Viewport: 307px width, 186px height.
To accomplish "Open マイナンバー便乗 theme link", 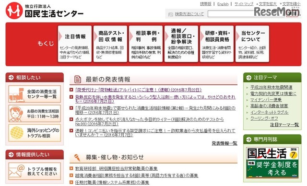I will [266, 100].
